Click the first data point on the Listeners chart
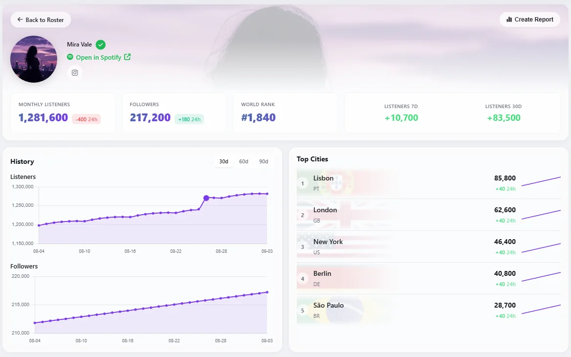 pos(39,225)
